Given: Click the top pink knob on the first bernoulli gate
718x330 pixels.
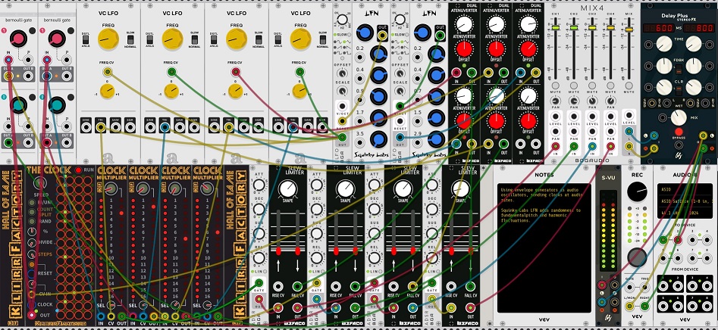Looking at the screenshot, I should pyautogui.click(x=18, y=39).
